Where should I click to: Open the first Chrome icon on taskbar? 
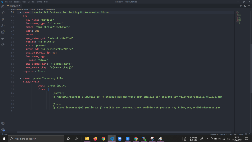click(103, 139)
